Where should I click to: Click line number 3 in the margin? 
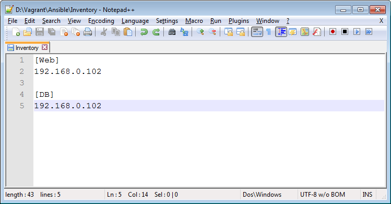(x=22, y=83)
